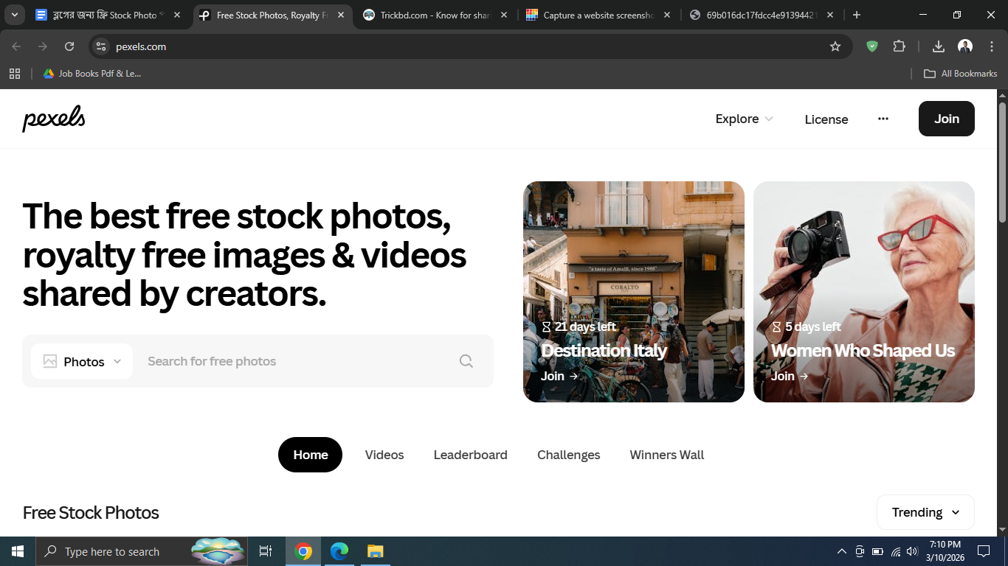This screenshot has height=566, width=1008.
Task: Open the tab search dropdown arrow
Action: click(x=15, y=15)
